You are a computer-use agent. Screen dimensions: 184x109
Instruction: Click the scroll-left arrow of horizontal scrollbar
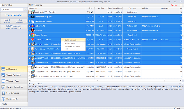pos(29,81)
